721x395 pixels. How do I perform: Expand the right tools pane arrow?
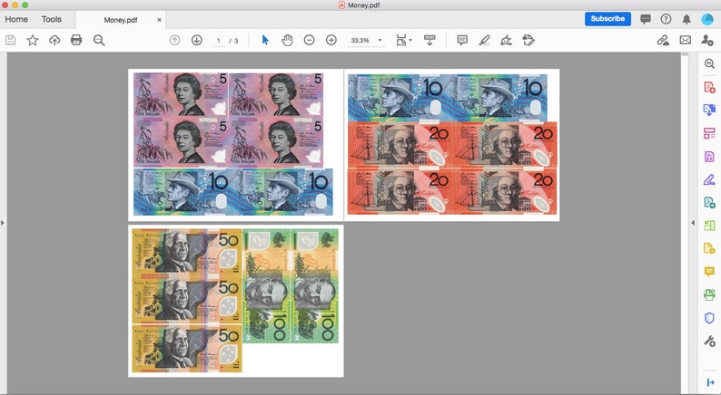(x=710, y=382)
